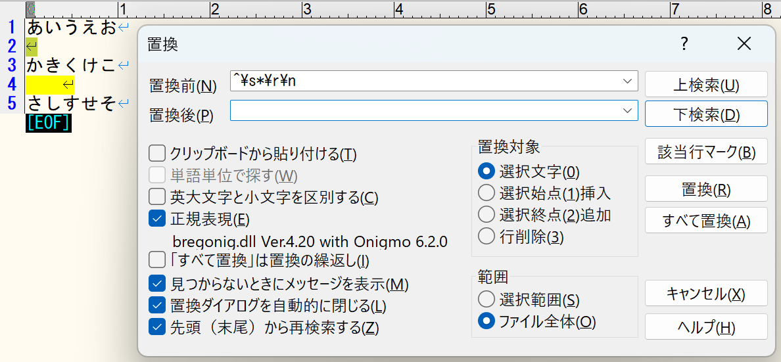Open help via ヘルプ(H) button
Viewport: 781px width, 362px height.
706,327
